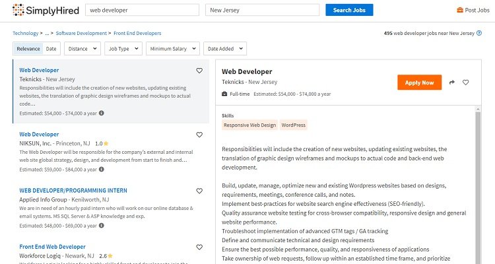Show salary info for Teknicks estimate
Screen dimensions: 495x264
[102, 113]
